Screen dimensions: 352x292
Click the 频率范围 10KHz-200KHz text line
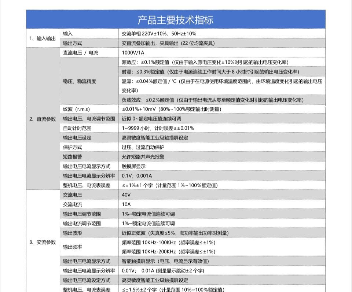pyautogui.click(x=169, y=252)
